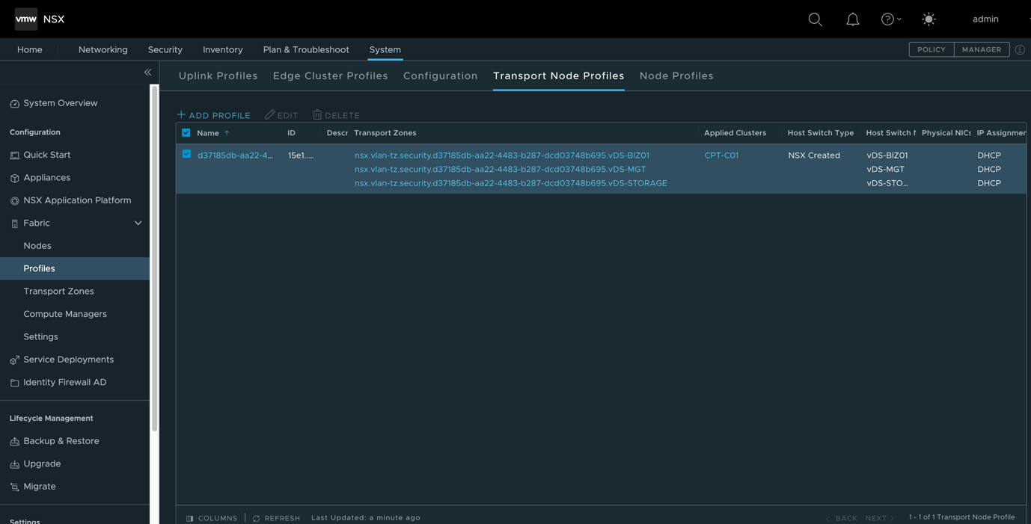Switch to Manager mode
Viewport: 1031px width, 524px height.
pyautogui.click(x=982, y=49)
